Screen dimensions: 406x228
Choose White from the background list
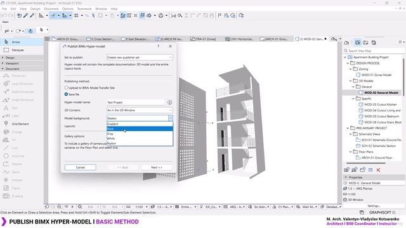coord(140,139)
